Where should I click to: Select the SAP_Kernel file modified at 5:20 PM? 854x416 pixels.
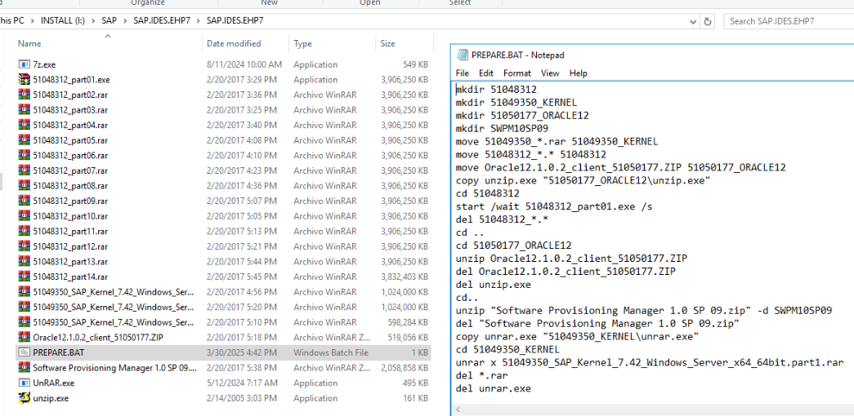[x=114, y=307]
